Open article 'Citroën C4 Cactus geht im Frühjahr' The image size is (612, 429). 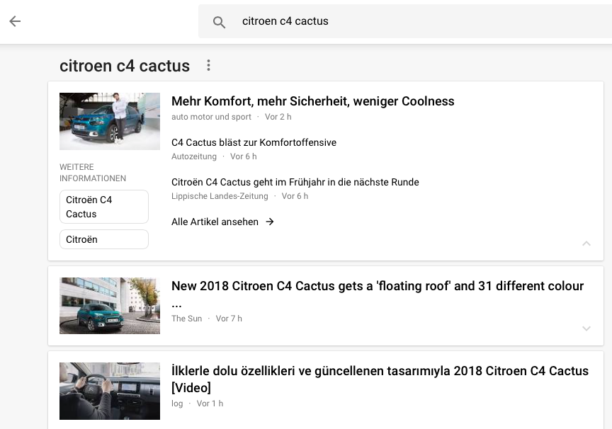pos(295,182)
